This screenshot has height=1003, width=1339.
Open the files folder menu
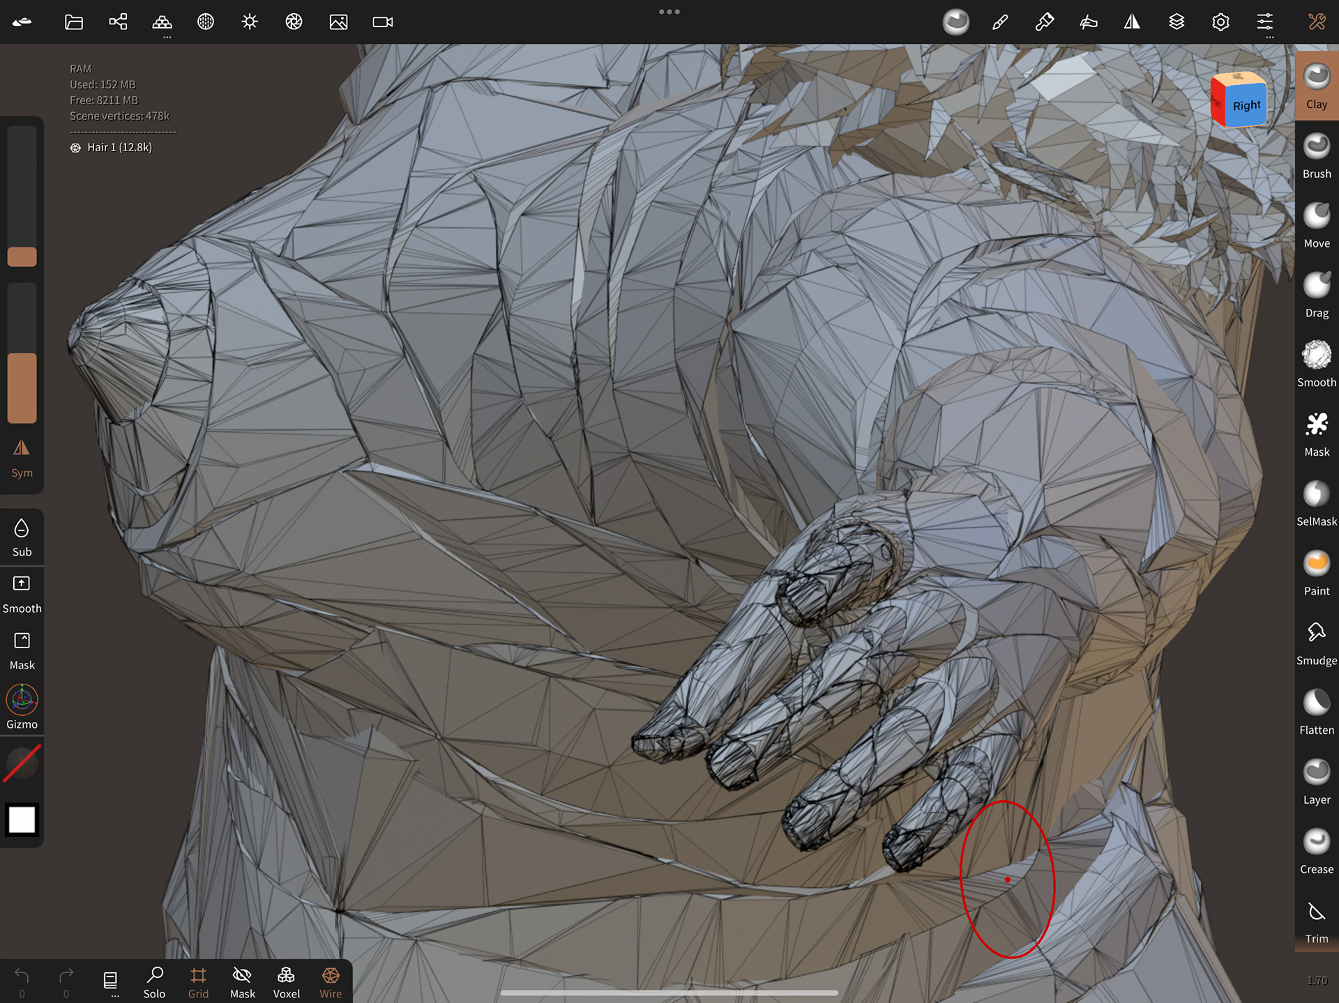[74, 22]
